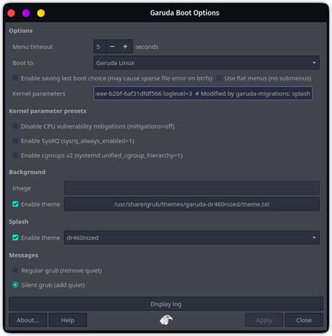The height and width of the screenshot is (336, 332).
Task: Enable SysRQ preset checkbox
Action: pyautogui.click(x=15, y=141)
